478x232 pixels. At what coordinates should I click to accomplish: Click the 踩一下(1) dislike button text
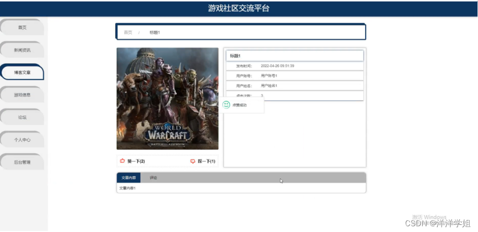206,161
